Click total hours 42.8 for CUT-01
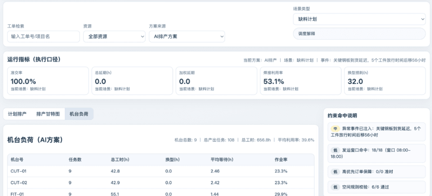Image resolution: width=432 pixels, height=196 pixels. click(x=115, y=171)
